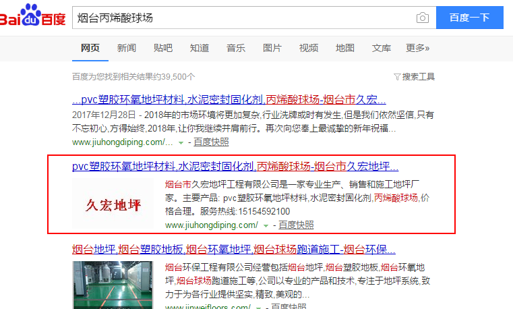The image size is (513, 309).
Task: Open the 文库 tab
Action: click(x=382, y=48)
